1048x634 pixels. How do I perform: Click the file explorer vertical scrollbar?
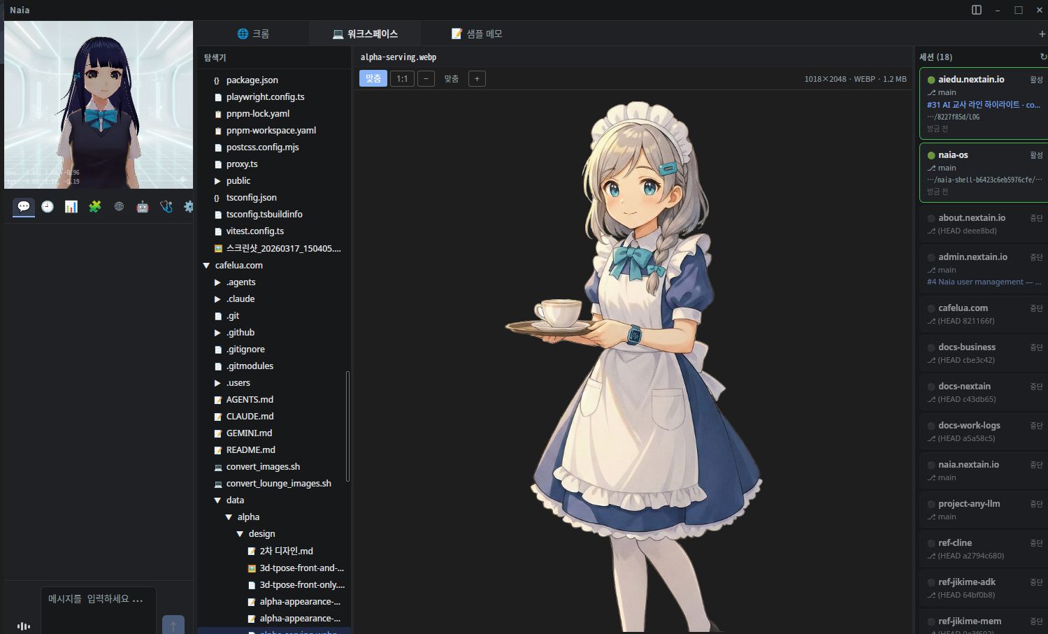tap(347, 426)
